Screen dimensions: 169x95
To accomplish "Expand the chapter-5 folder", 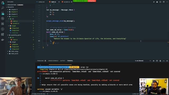I will tap(14, 14).
